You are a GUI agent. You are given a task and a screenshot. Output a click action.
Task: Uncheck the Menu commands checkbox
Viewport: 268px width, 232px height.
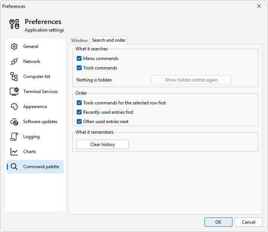(x=79, y=59)
